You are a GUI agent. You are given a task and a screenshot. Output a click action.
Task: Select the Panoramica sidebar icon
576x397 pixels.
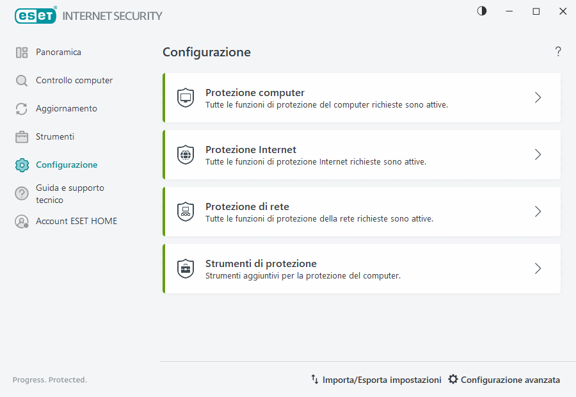(21, 52)
